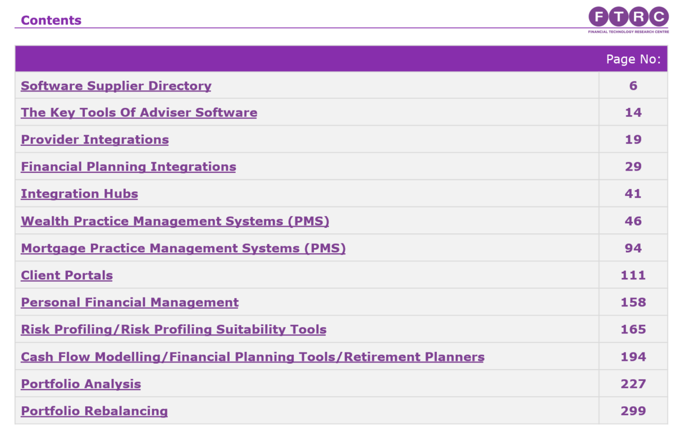Click the Page No header cell
The image size is (676, 431).
coord(633,59)
